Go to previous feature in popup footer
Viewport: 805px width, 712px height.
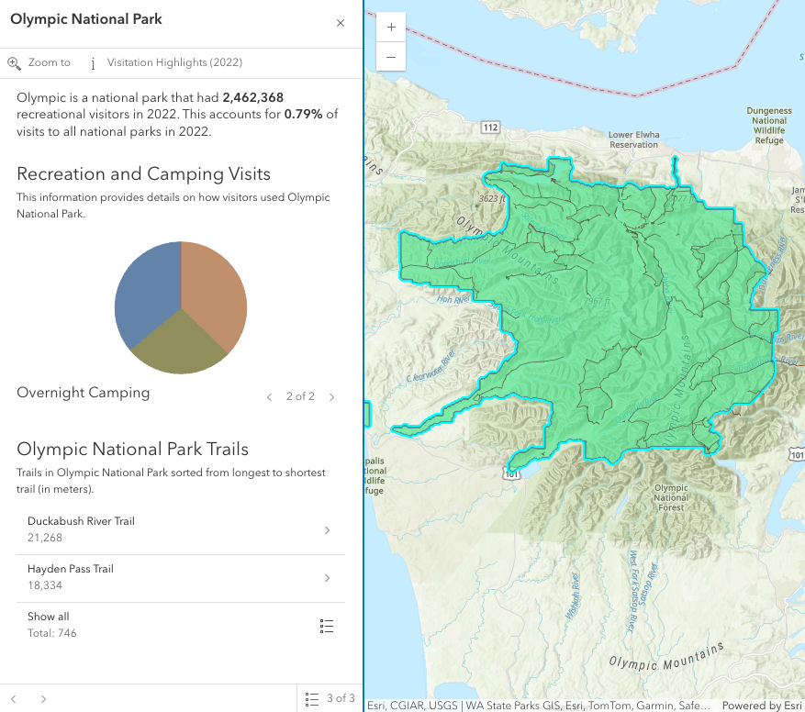pos(14,699)
